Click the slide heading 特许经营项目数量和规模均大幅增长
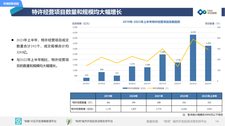Viewport: 225px width, 126px height. coord(77,12)
